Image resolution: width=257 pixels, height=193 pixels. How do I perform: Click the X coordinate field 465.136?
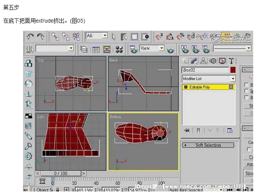pyautogui.click(x=84, y=190)
